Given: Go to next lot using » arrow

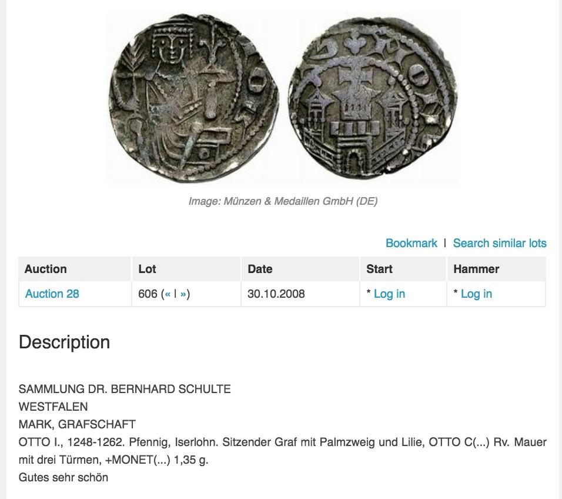Looking at the screenshot, I should 183,294.
